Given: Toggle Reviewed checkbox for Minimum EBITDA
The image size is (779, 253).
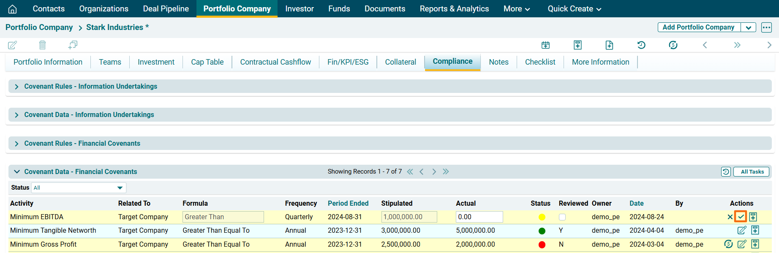Looking at the screenshot, I should 562,217.
